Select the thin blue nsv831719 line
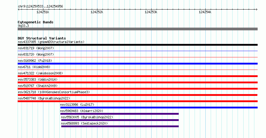This screenshot has width=266, height=138. click(x=137, y=51)
